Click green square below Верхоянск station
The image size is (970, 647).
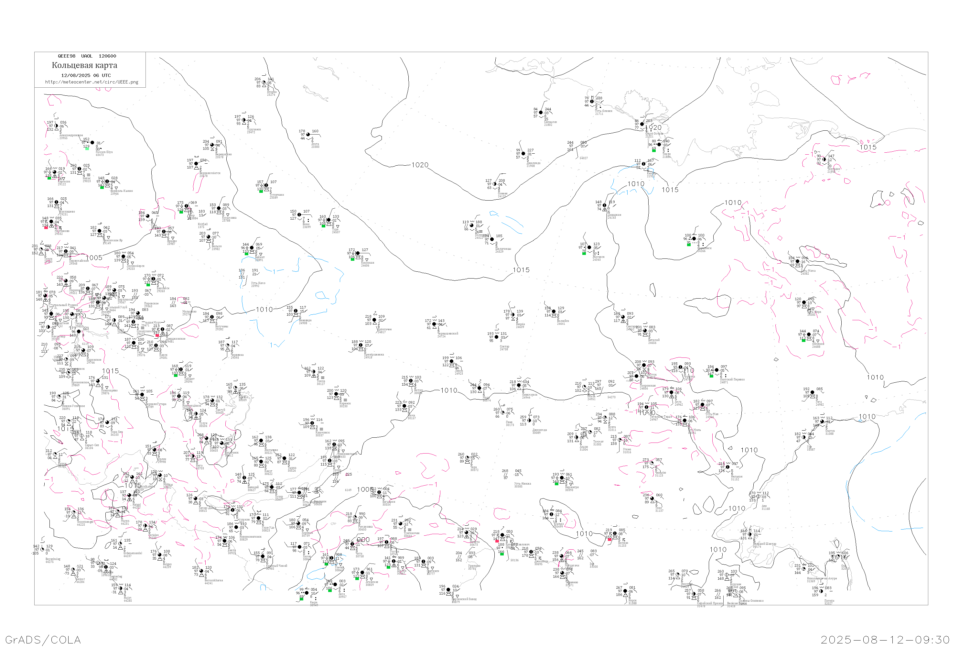pos(689,245)
